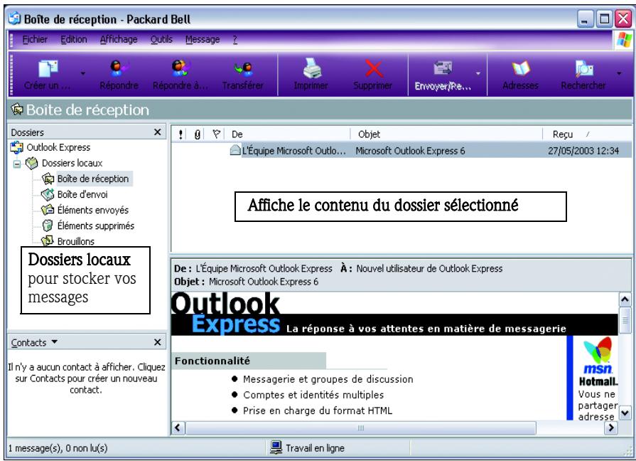Open the Outils menu
The height and width of the screenshot is (461, 636).
pos(161,39)
